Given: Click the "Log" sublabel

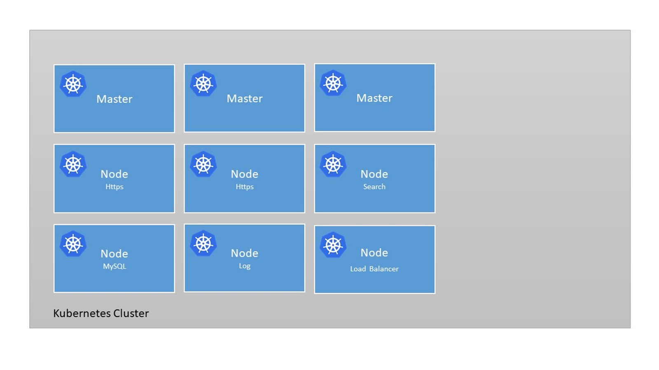Looking at the screenshot, I should pos(245,266).
